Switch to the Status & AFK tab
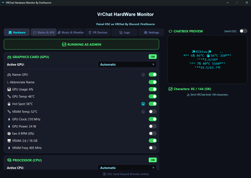This screenshot has width=251, height=178. coord(44,32)
